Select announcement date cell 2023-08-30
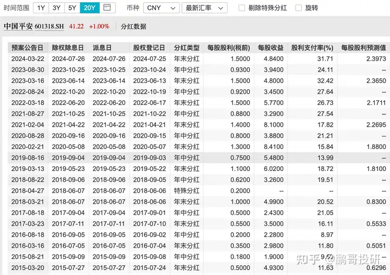The height and width of the screenshot is (275, 390). point(28,70)
